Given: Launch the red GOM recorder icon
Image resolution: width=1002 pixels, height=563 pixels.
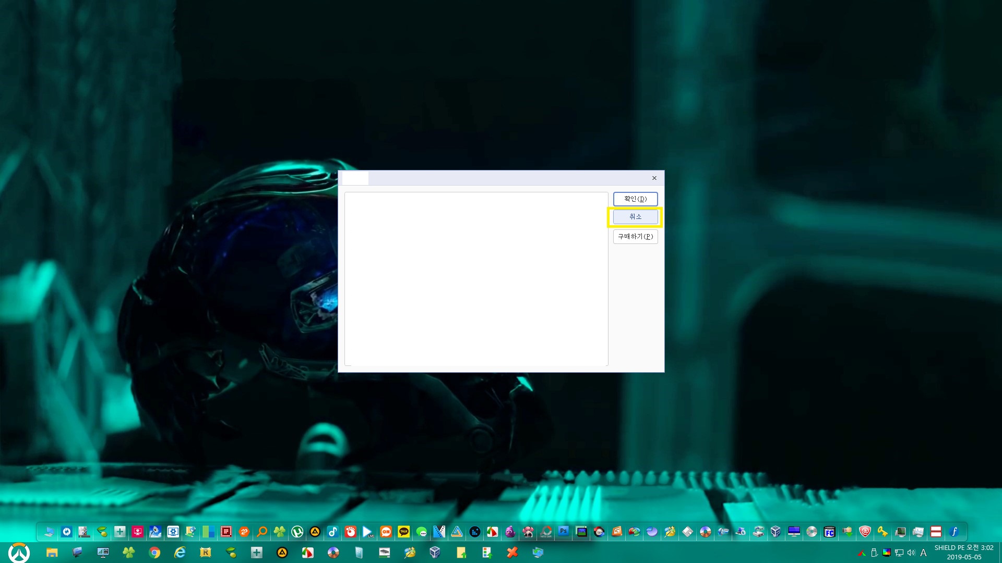Looking at the screenshot, I should [x=351, y=532].
